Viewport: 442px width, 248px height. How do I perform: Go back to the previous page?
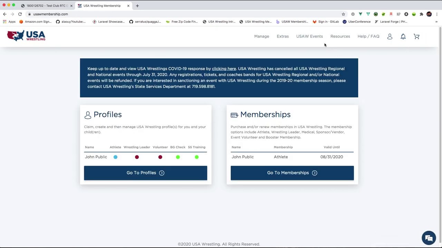[4, 14]
